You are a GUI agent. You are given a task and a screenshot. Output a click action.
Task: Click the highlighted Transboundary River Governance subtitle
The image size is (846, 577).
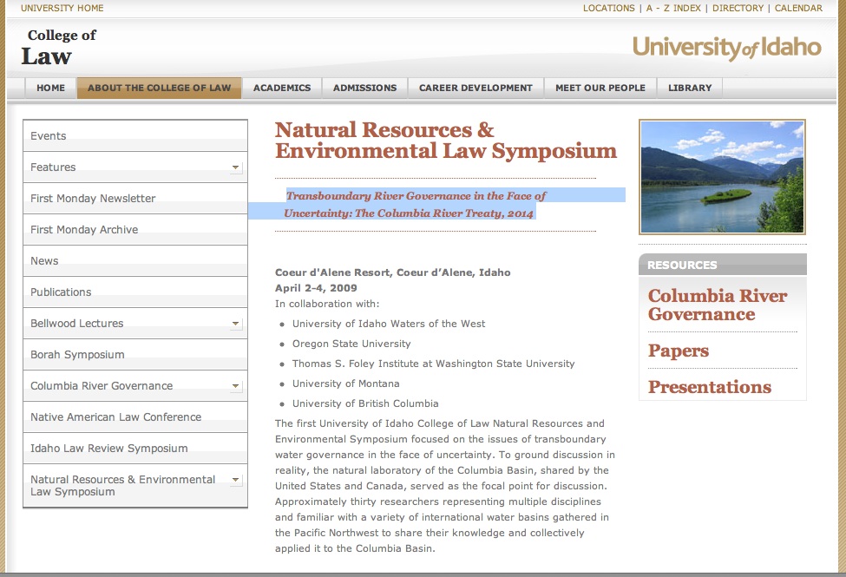[x=416, y=204]
